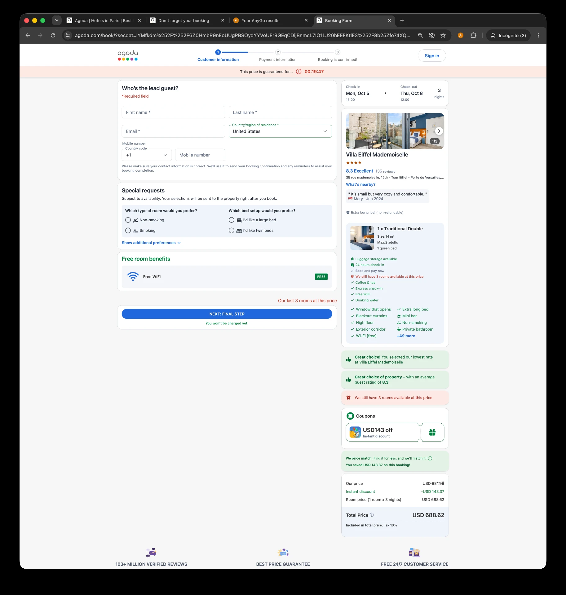Image resolution: width=566 pixels, height=595 pixels.
Task: Click the Thu, Oct 8 check-out date
Action: (x=411, y=93)
